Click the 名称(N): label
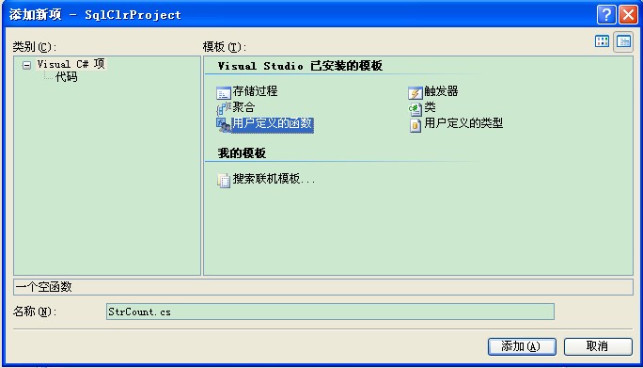 click(35, 312)
